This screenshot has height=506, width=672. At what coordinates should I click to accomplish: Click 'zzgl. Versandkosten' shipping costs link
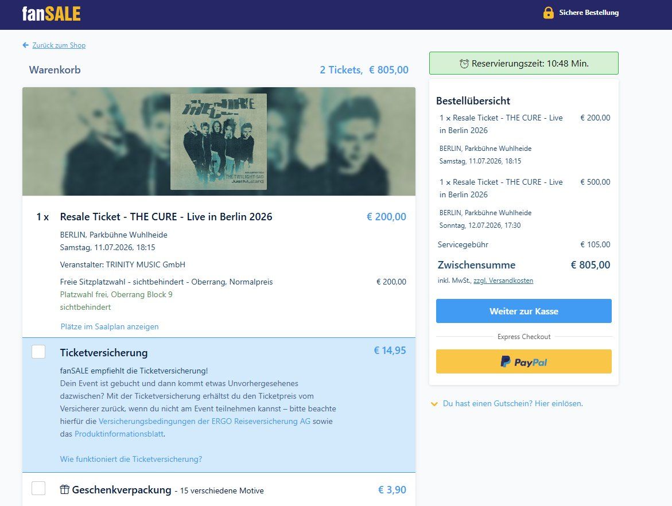click(503, 281)
